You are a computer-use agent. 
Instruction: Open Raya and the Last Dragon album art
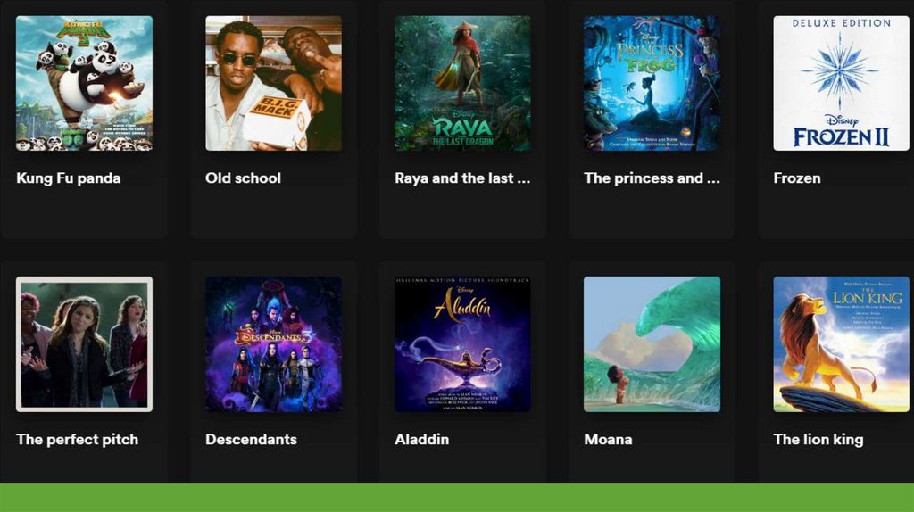coord(463,83)
